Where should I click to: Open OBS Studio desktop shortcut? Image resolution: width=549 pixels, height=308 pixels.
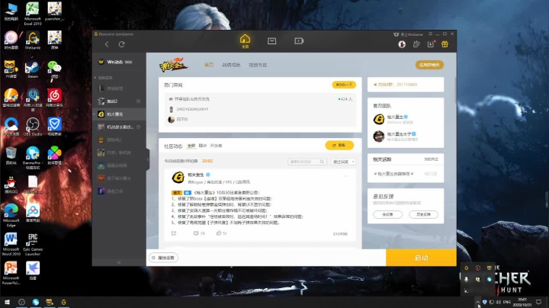(33, 127)
